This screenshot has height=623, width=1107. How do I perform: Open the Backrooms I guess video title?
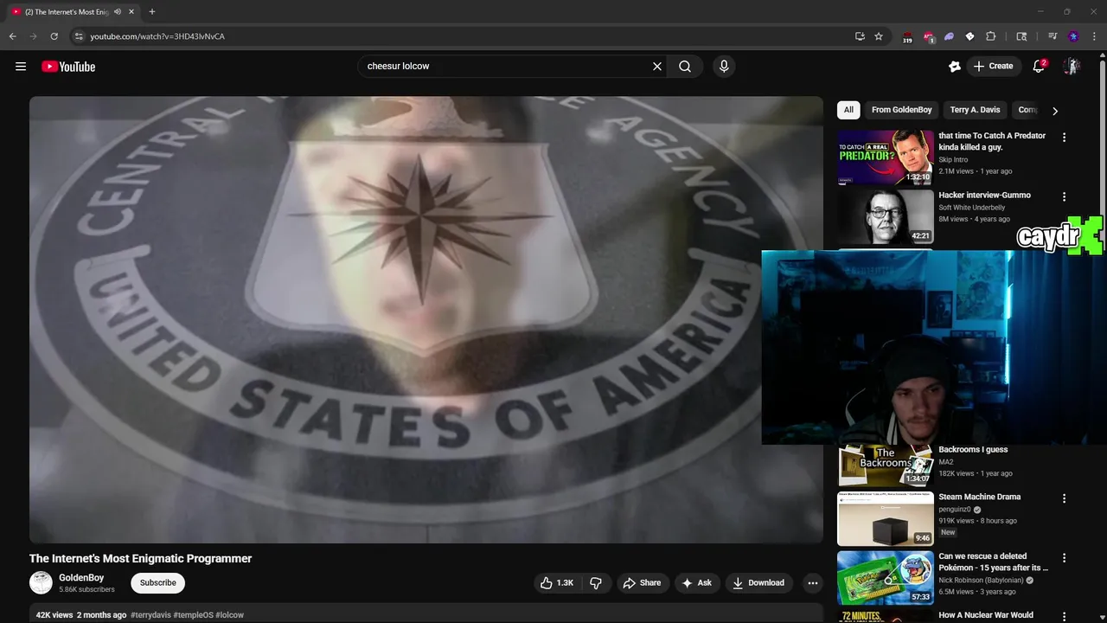pyautogui.click(x=973, y=450)
